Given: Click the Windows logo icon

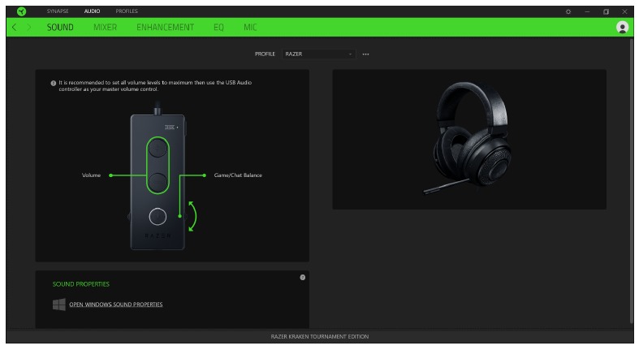Looking at the screenshot, I should 59,305.
